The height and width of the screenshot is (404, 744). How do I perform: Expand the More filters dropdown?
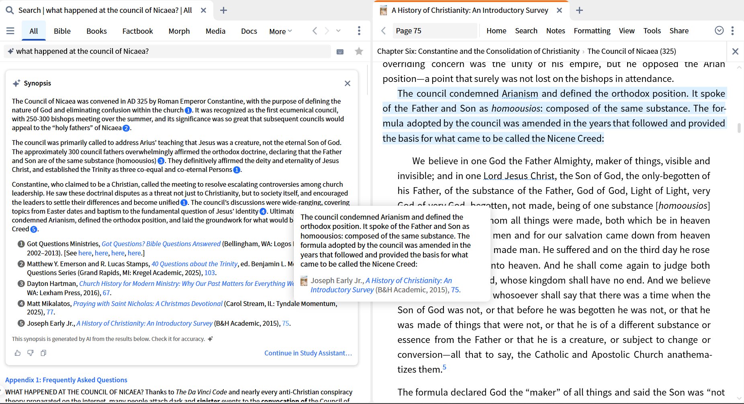[280, 31]
